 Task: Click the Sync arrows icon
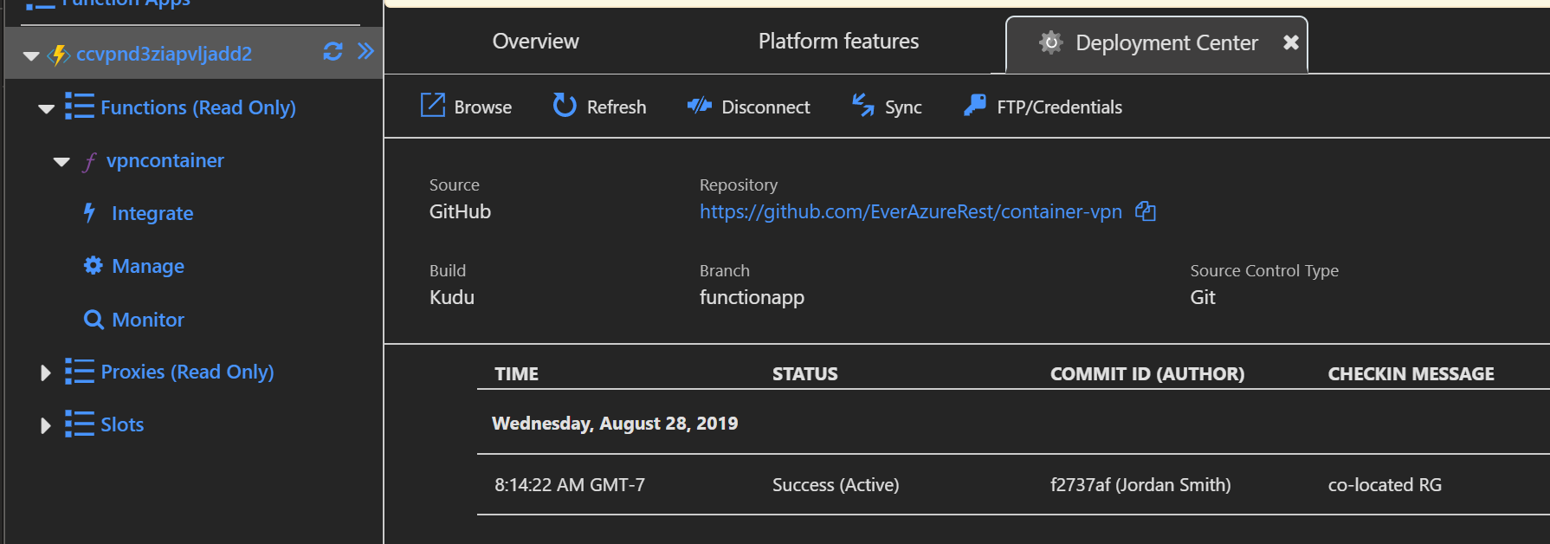click(x=863, y=105)
